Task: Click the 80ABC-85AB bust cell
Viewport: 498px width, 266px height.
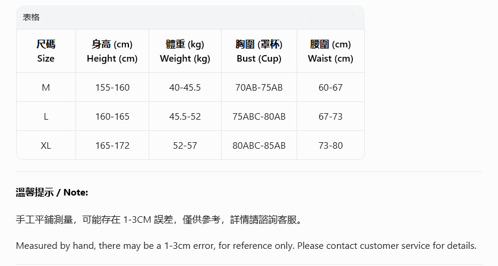Action: tap(259, 146)
